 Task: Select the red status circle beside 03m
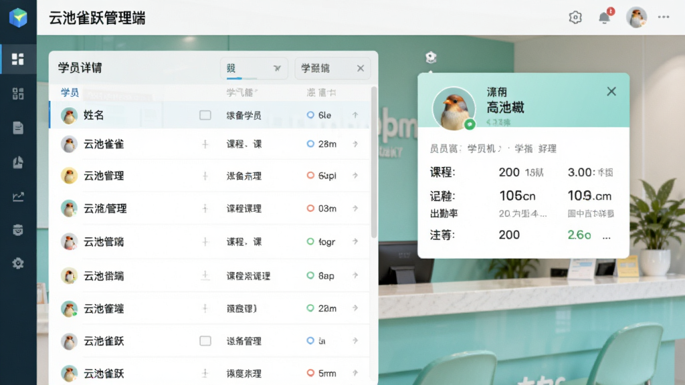click(310, 209)
